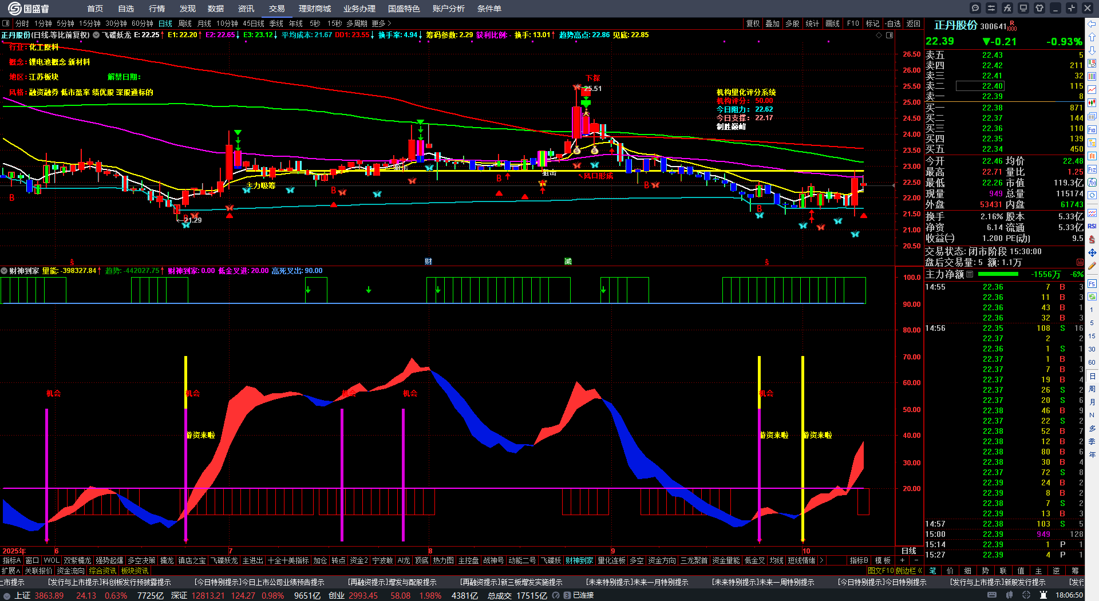Screen dimensions: 1099x601
Task: Switch to the 周线 weekly chart tab
Action: pos(185,23)
